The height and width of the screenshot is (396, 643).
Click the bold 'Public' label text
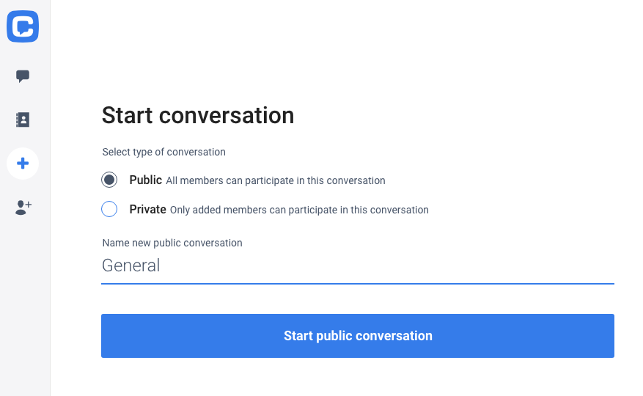point(146,180)
